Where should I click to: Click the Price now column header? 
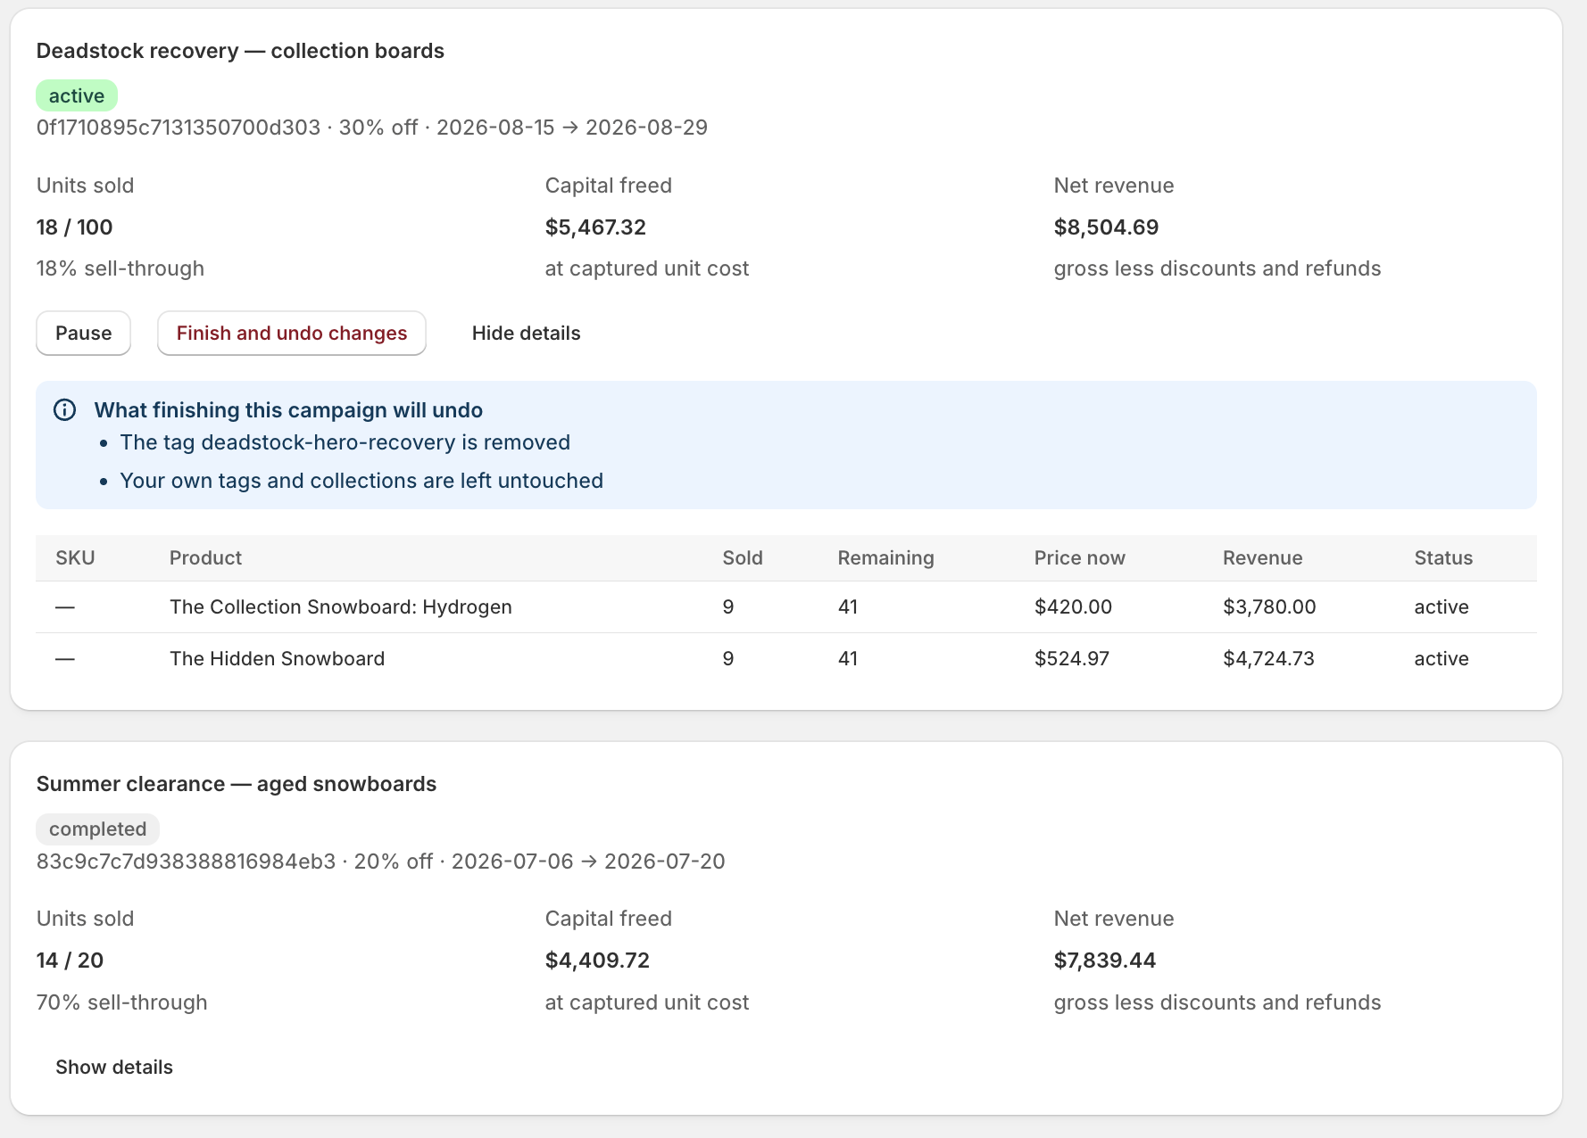tap(1080, 558)
